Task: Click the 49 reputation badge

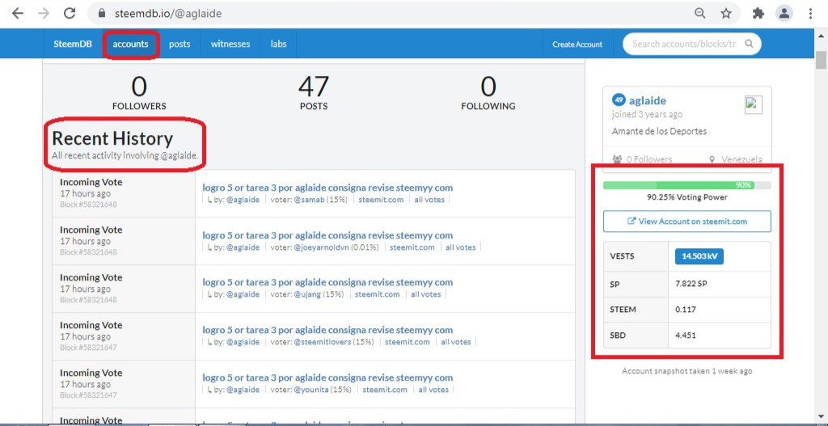Action: (x=619, y=99)
